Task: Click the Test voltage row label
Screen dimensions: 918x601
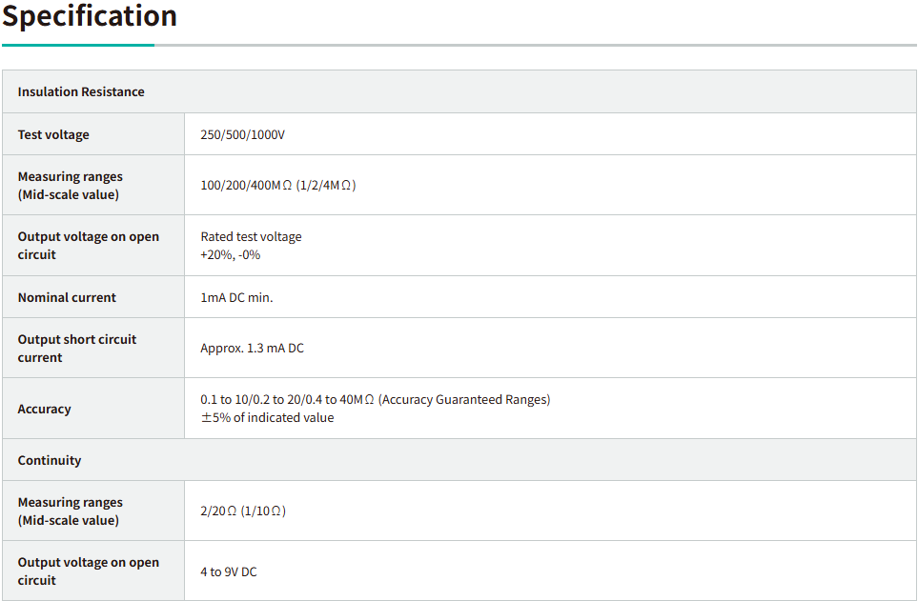Action: click(53, 134)
